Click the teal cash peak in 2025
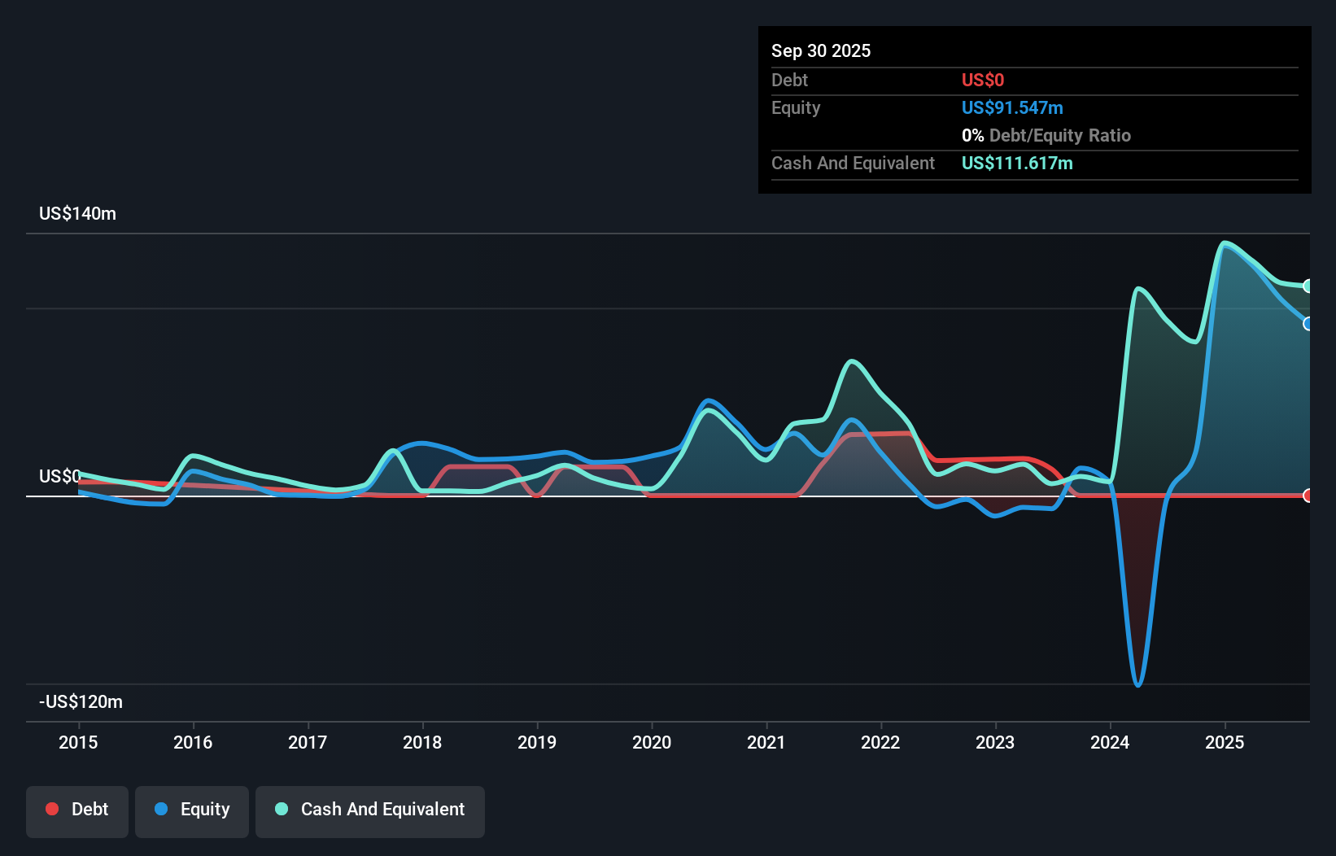This screenshot has height=856, width=1336. coord(1225,242)
